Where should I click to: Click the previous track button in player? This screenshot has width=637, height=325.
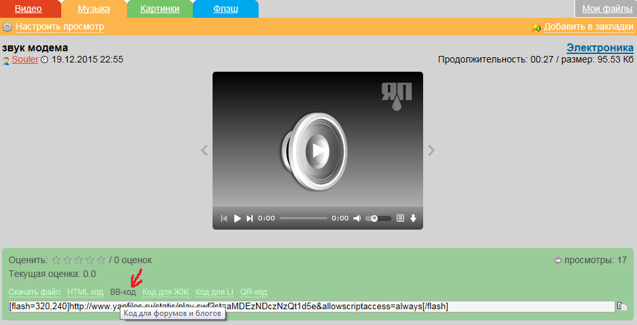click(x=224, y=218)
